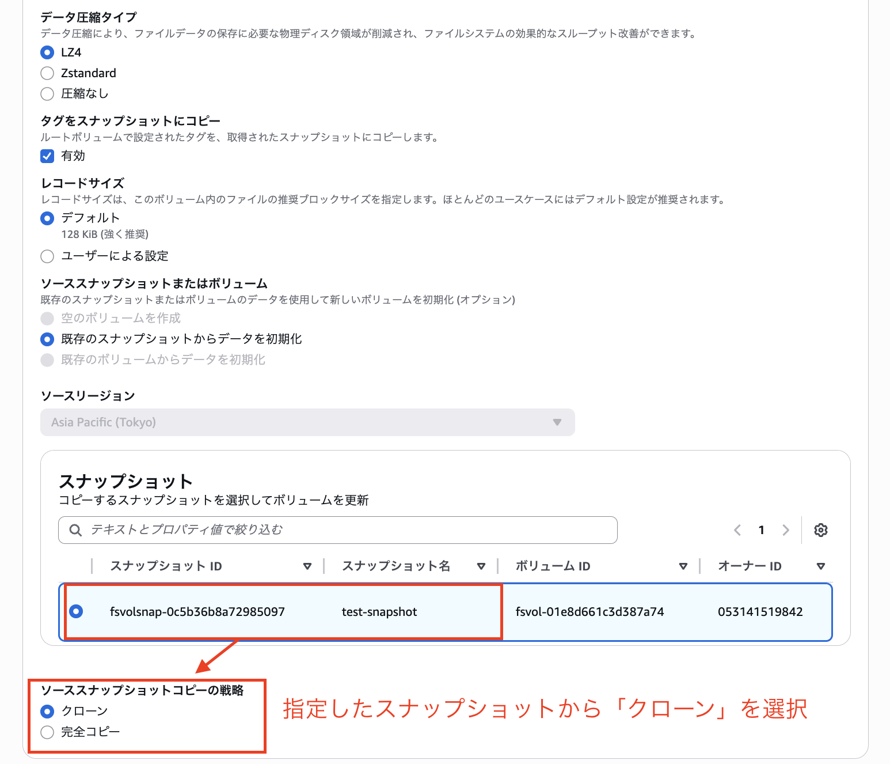Focus the snapshot filter search field
This screenshot has width=890, height=764.
tap(338, 530)
